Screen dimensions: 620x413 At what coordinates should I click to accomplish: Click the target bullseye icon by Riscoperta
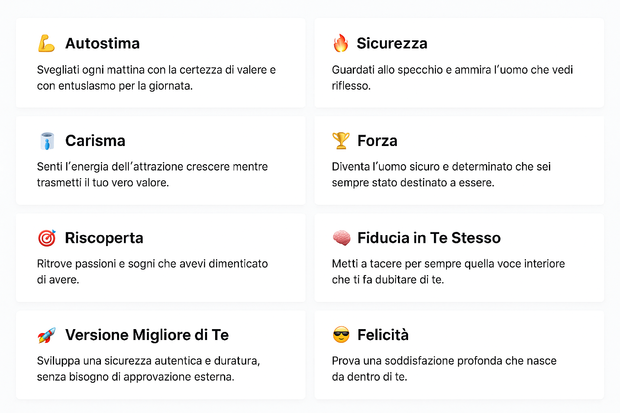[47, 238]
